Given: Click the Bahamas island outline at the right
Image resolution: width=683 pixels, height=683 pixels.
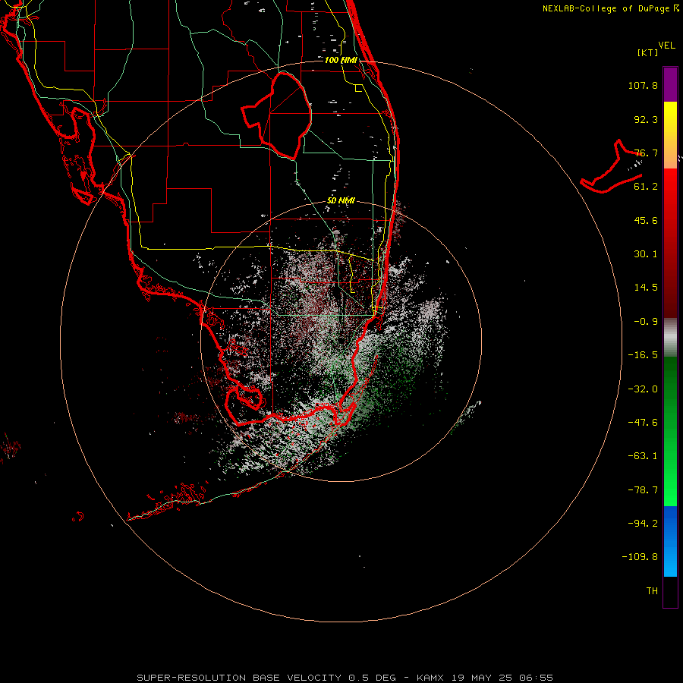Looking at the screenshot, I should (612, 167).
